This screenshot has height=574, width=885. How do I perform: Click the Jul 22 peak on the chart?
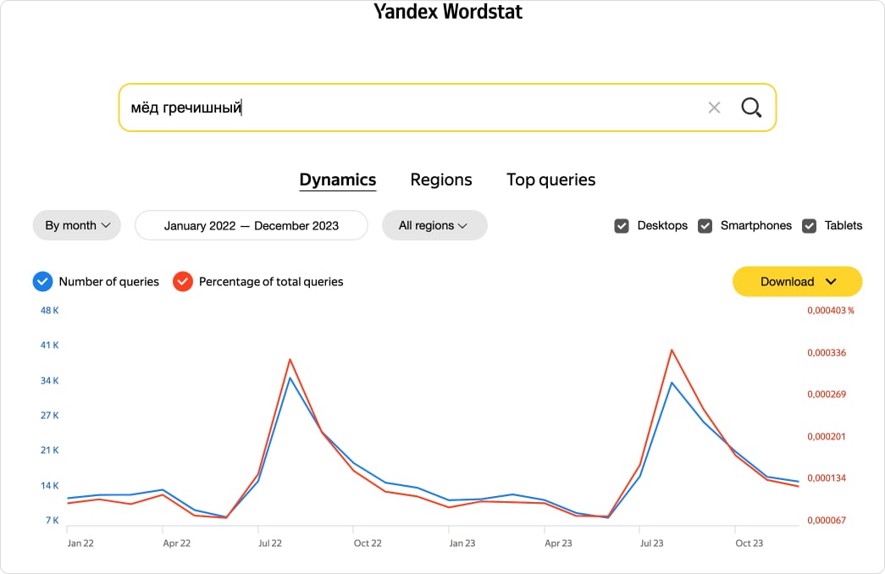point(290,360)
